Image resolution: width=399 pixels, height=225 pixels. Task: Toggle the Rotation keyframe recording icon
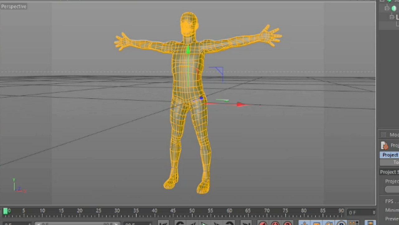click(329, 223)
